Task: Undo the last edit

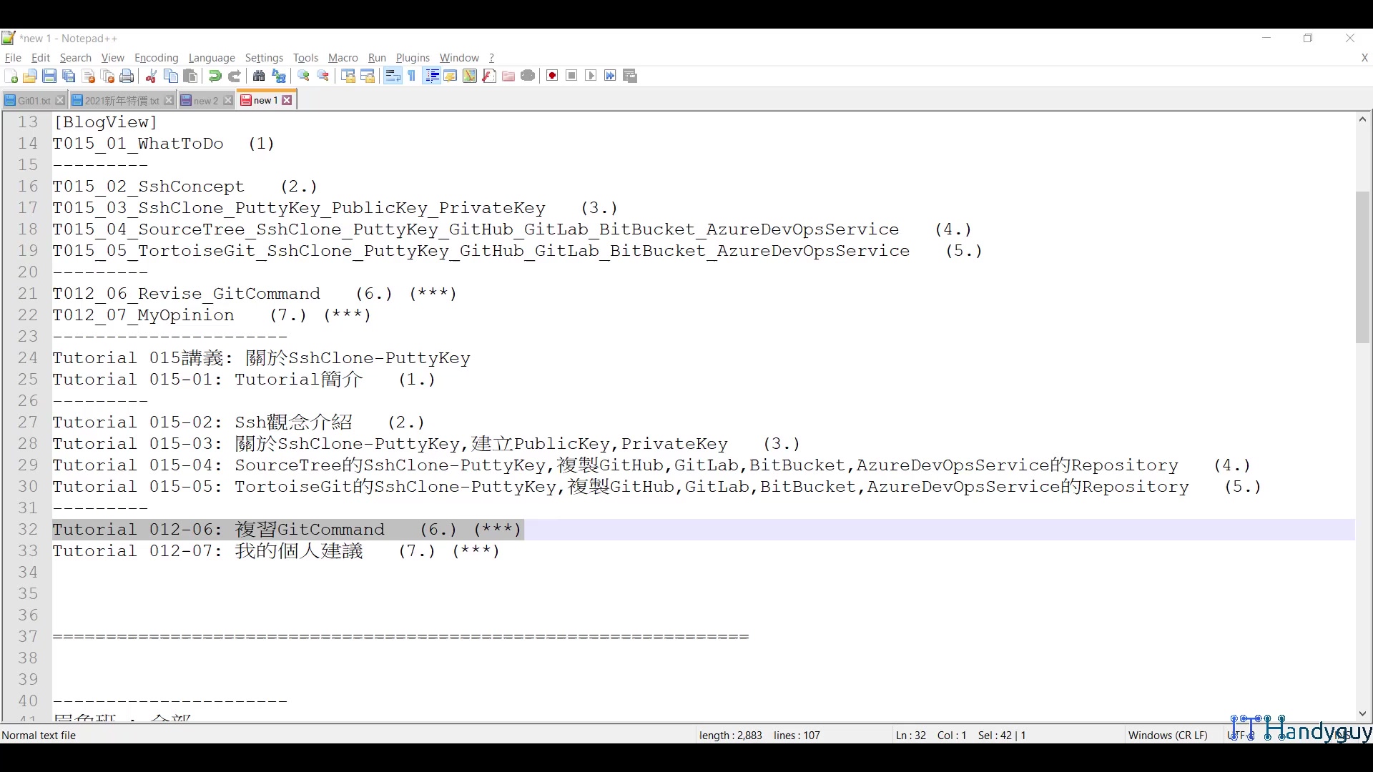Action: tap(214, 76)
